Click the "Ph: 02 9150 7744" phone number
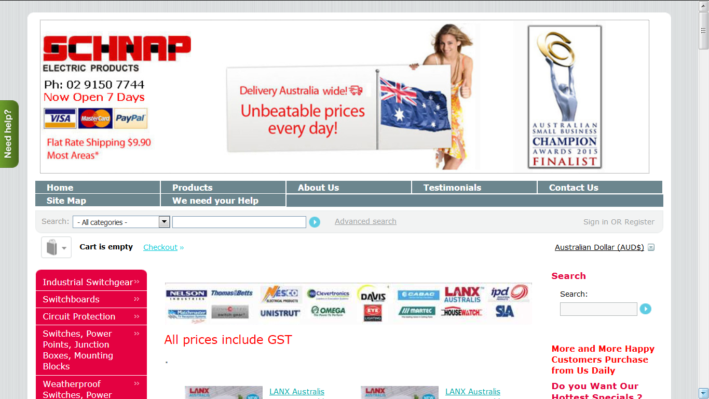The image size is (709, 399). point(94,85)
